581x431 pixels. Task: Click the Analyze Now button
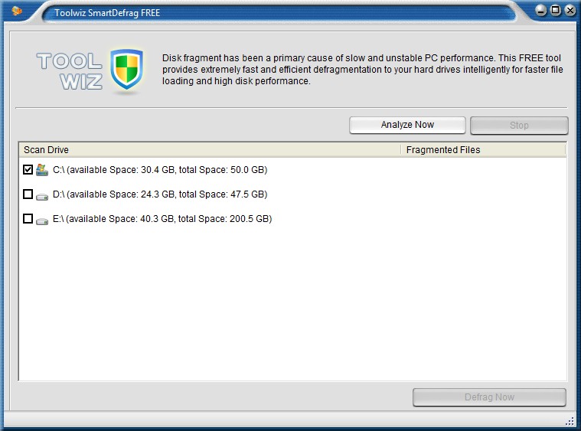point(407,125)
